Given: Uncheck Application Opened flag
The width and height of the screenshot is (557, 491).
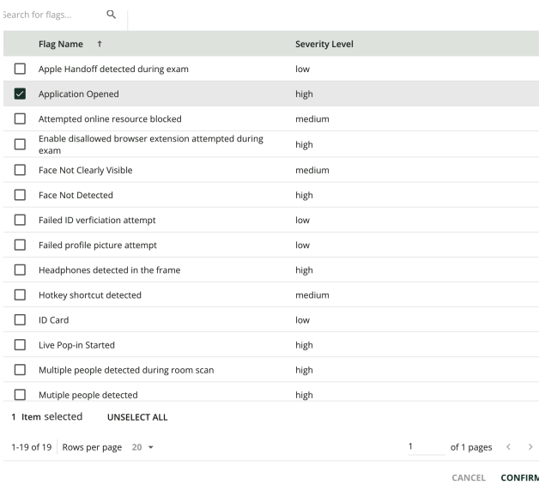Looking at the screenshot, I should (20, 94).
